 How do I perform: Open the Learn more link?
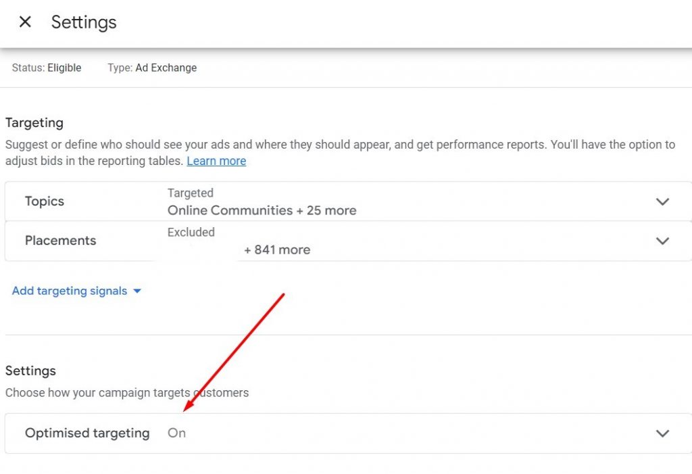point(216,161)
